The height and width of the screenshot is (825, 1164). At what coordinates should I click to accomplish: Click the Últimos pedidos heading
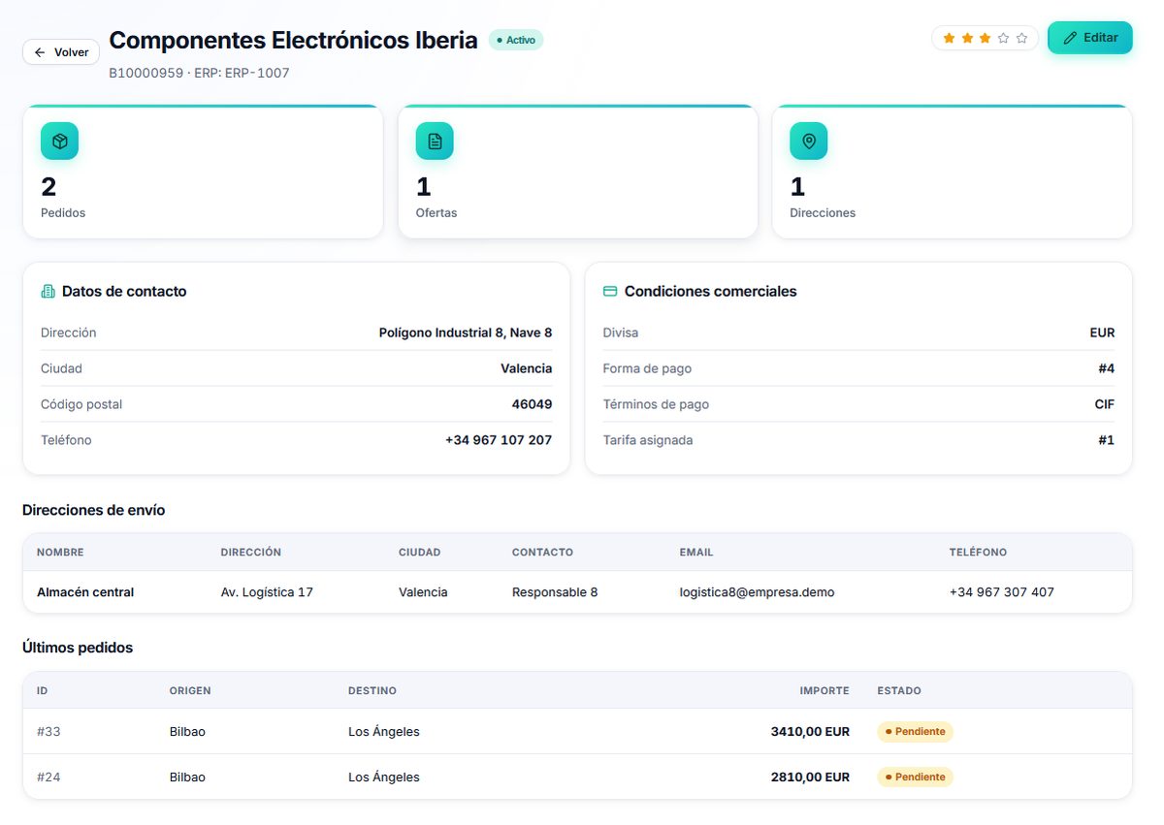click(x=78, y=648)
